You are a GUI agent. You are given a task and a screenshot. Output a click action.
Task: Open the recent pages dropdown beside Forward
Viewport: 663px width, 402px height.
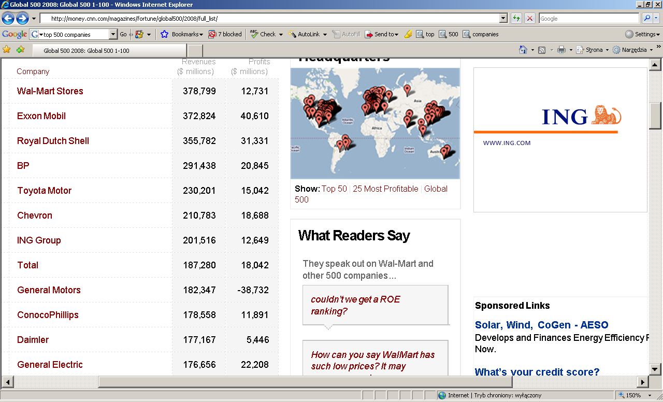tap(34, 19)
